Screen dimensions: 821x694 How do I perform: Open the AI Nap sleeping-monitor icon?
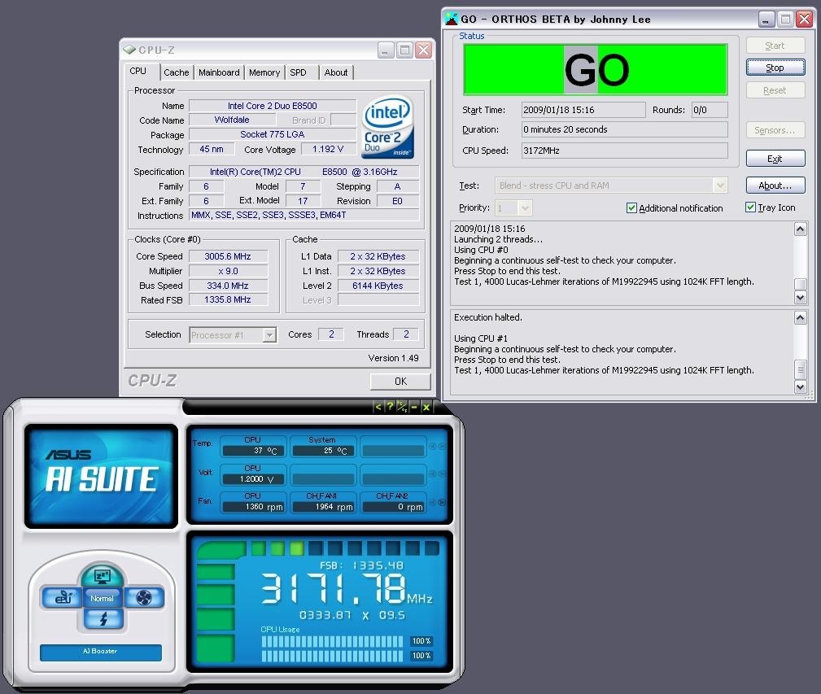click(x=102, y=576)
